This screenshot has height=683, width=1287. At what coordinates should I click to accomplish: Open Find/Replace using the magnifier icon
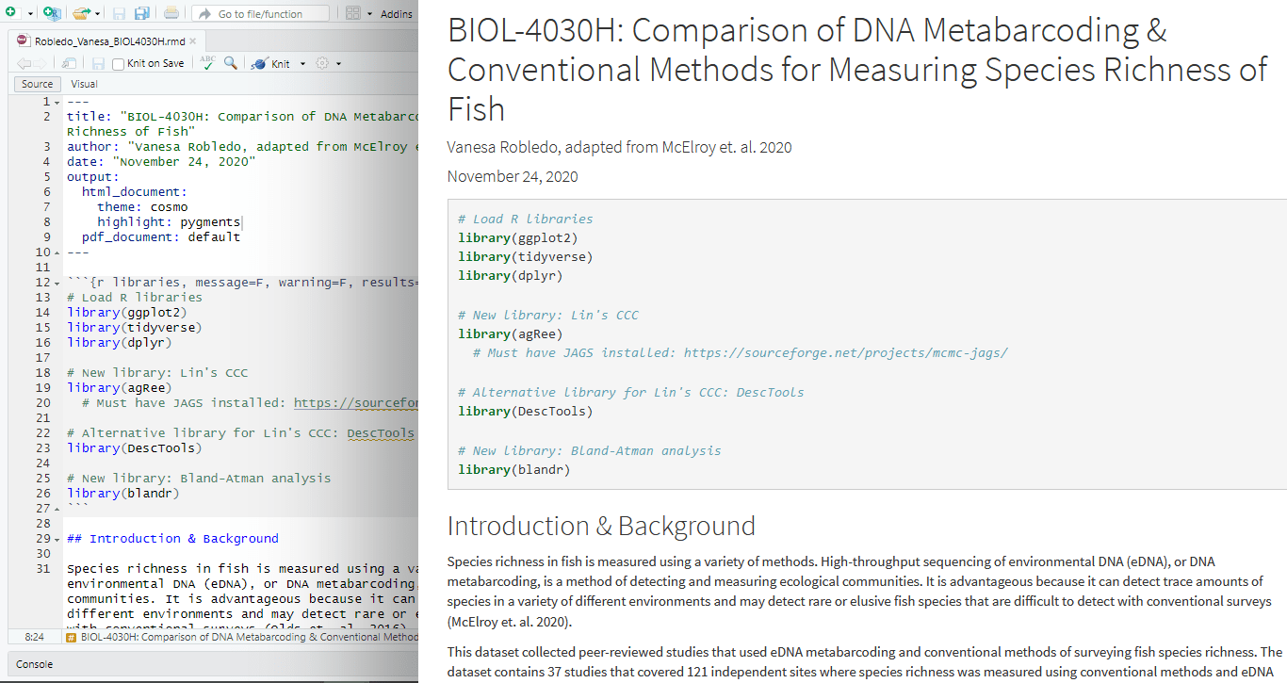(229, 63)
